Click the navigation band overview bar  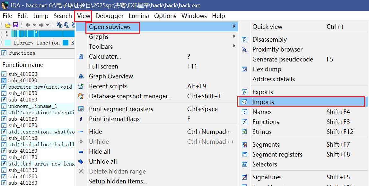42,34
